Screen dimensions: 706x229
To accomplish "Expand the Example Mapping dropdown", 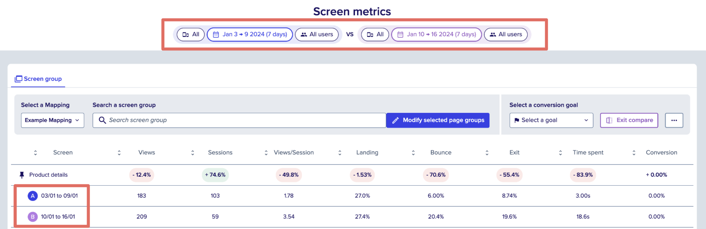I will tap(52, 120).
